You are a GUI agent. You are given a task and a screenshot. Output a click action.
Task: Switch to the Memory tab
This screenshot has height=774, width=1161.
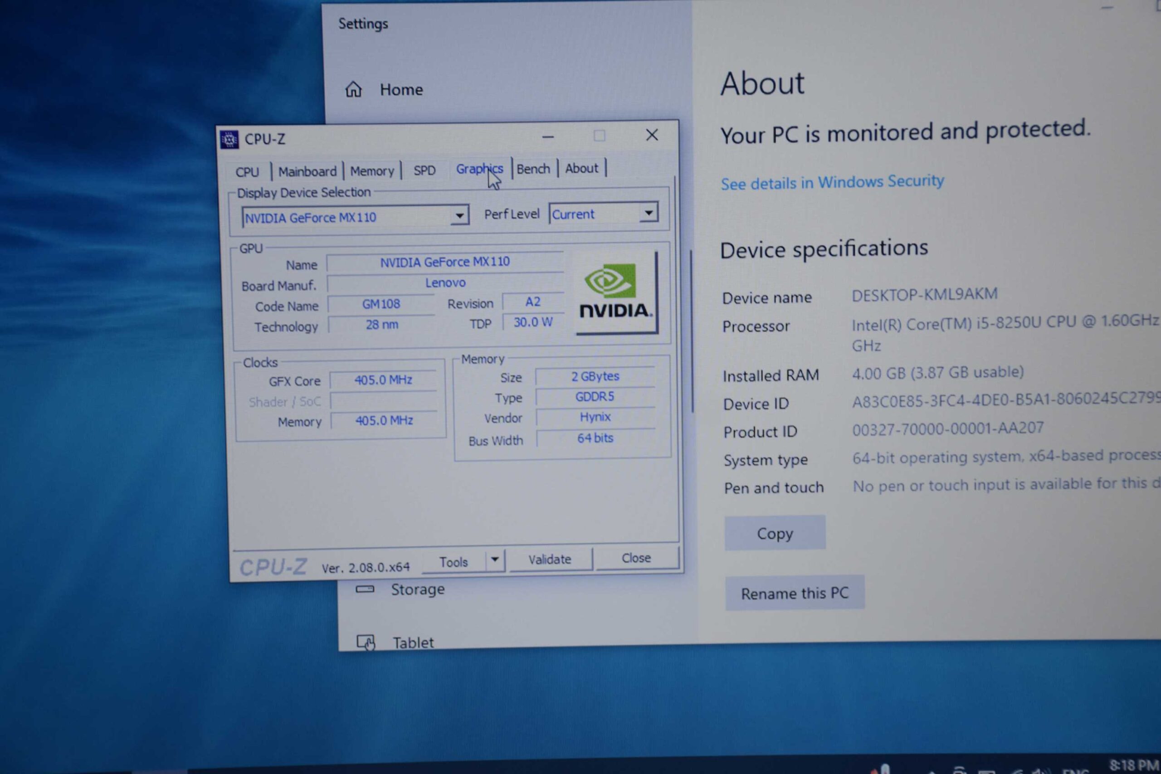click(372, 171)
